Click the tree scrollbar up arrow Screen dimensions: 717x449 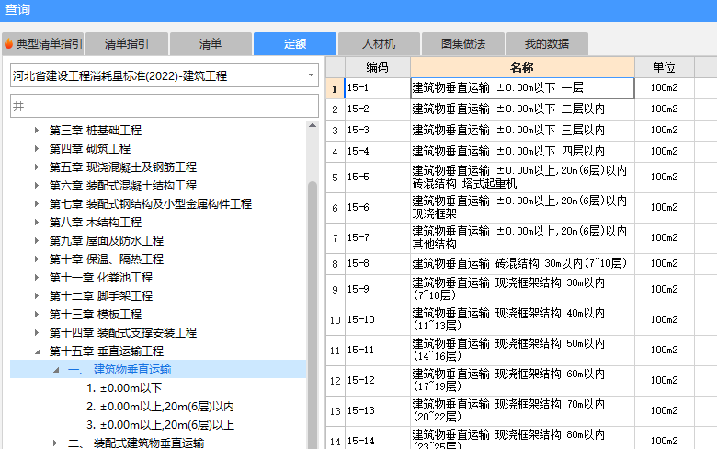click(x=313, y=125)
